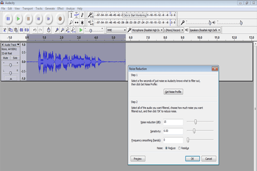Click the Pause transport button
This screenshot has width=257, height=171.
click(8, 19)
